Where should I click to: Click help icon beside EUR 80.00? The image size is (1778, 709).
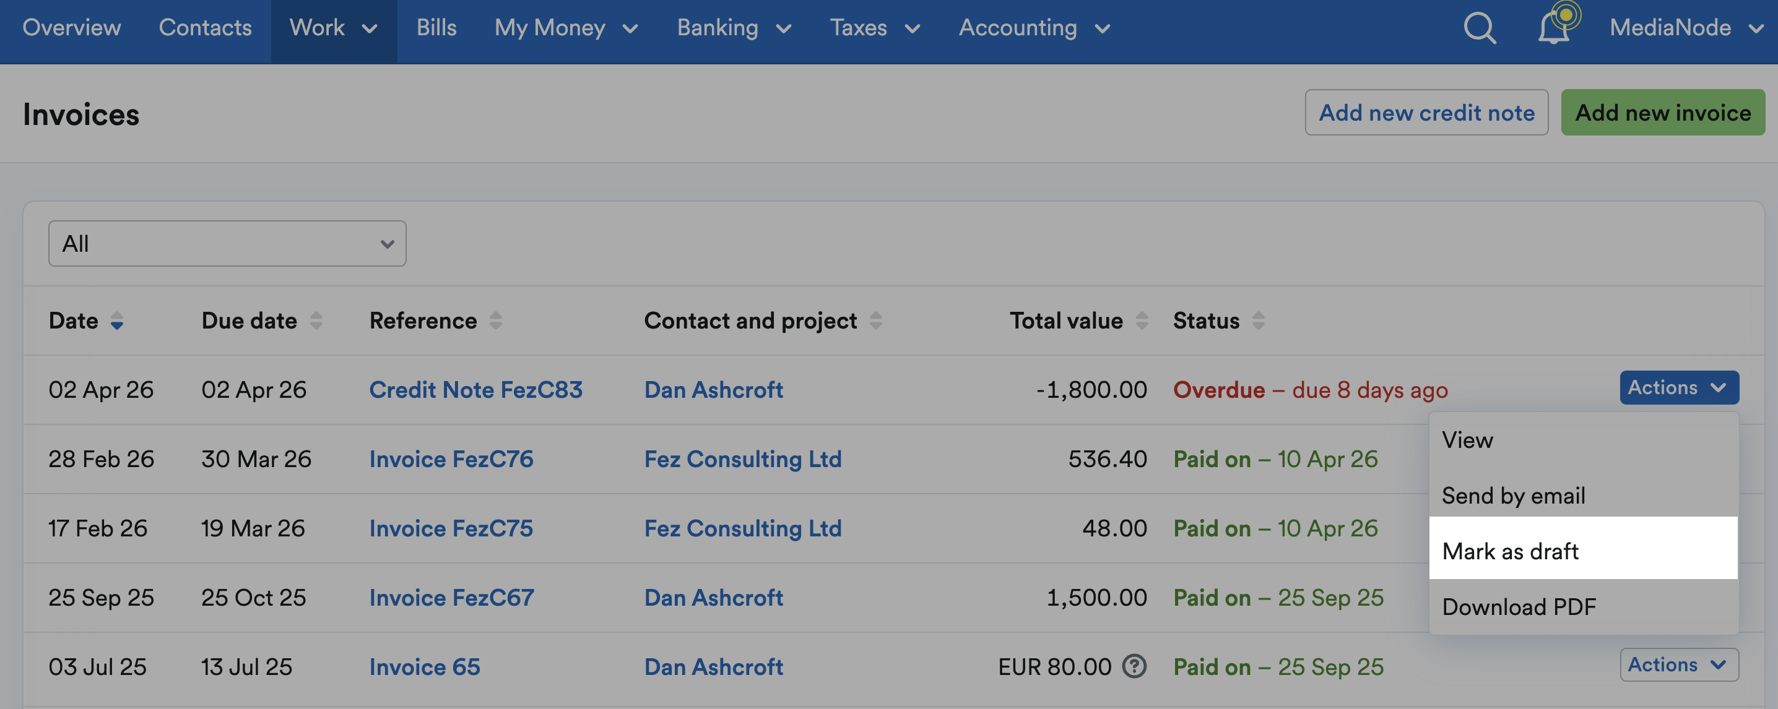tap(1134, 666)
